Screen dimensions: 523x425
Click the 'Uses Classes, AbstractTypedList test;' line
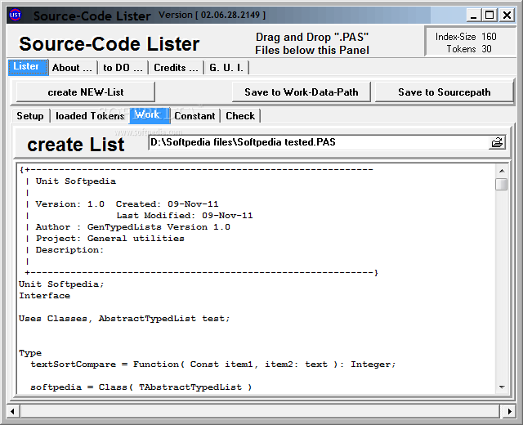pos(124,319)
